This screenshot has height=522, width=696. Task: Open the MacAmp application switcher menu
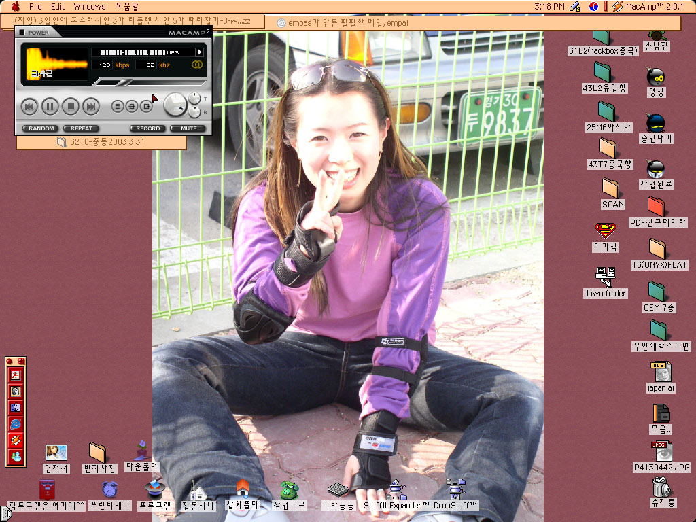tap(647, 6)
